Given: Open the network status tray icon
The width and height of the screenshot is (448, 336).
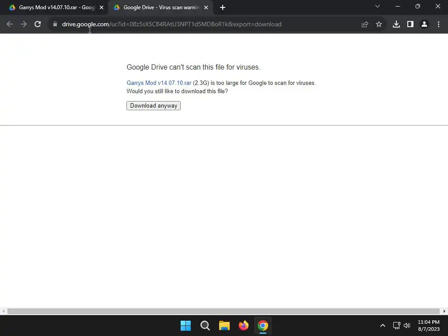Looking at the screenshot, I should tap(396, 325).
